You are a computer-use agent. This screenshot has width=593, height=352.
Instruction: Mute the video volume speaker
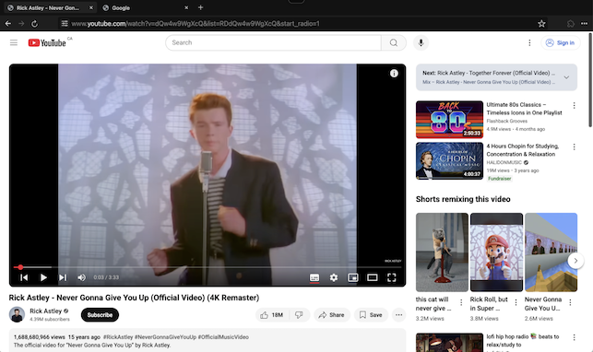click(x=81, y=277)
